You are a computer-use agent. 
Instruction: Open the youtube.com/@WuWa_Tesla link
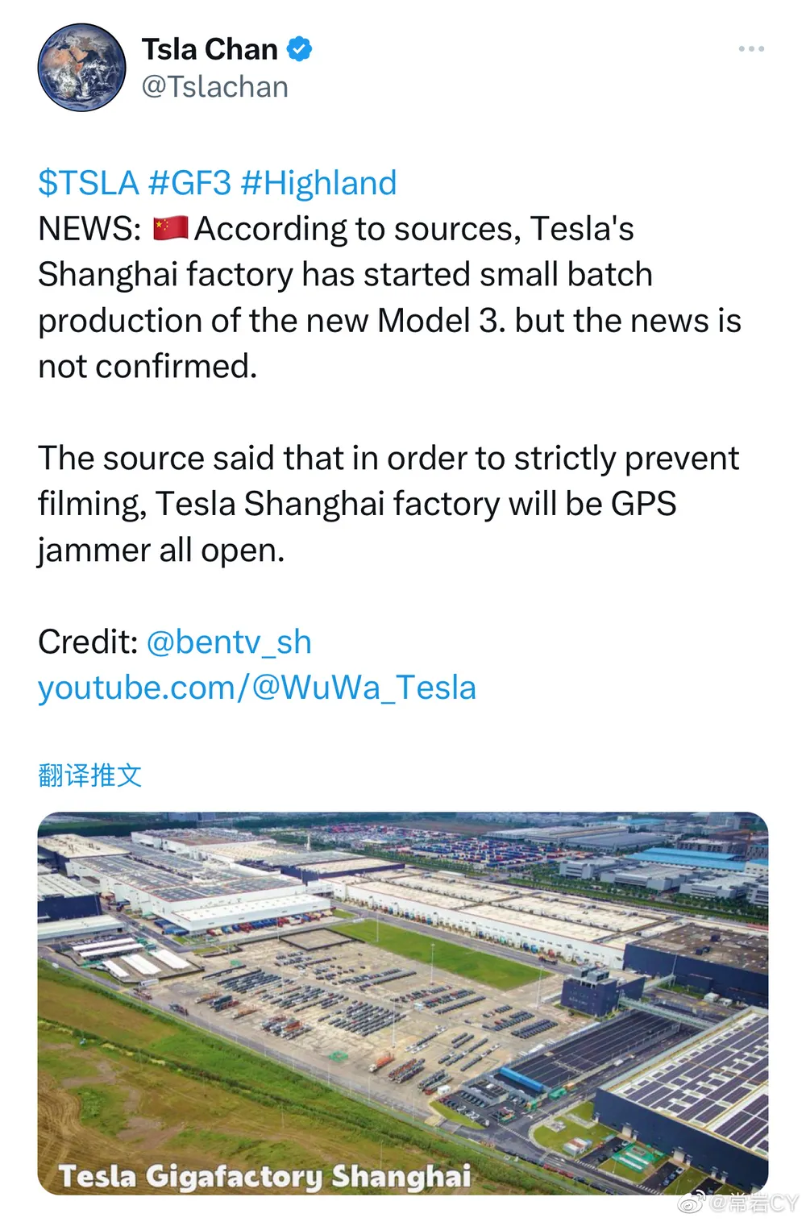(257, 688)
